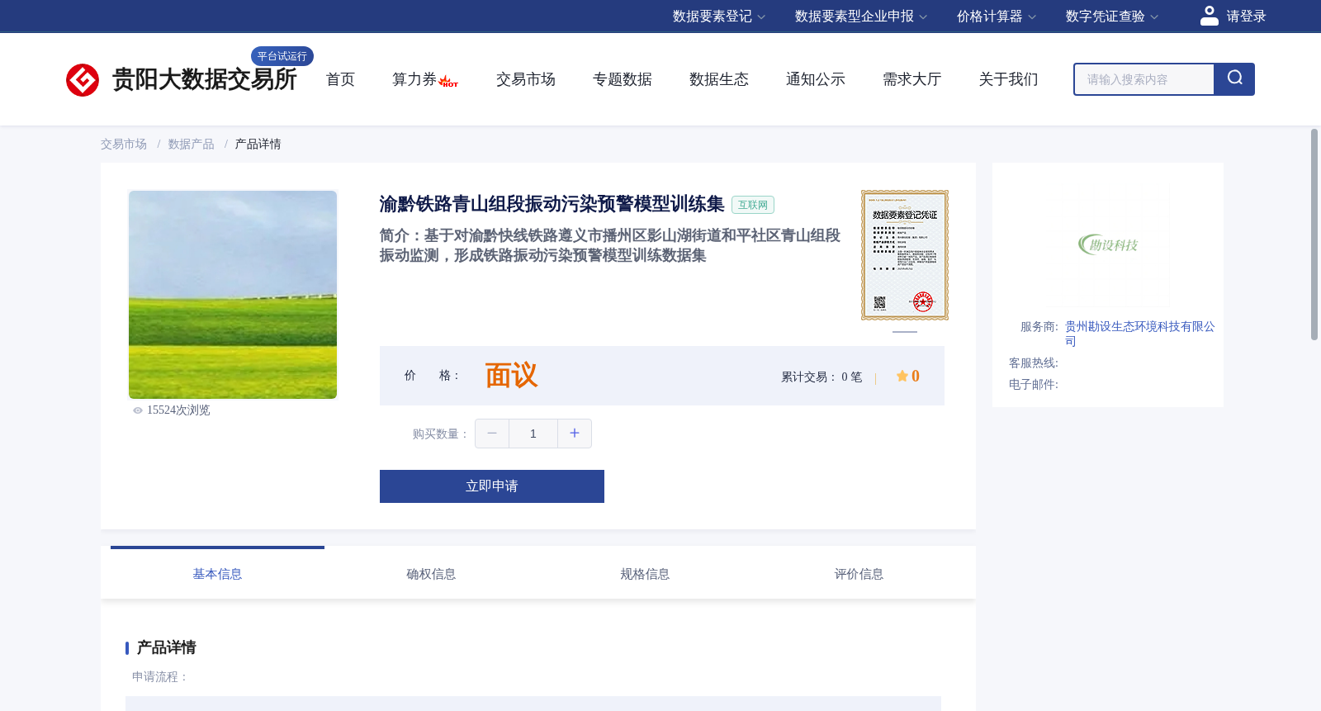Go to 首页 in navigation
1321x711 pixels.
click(x=340, y=79)
